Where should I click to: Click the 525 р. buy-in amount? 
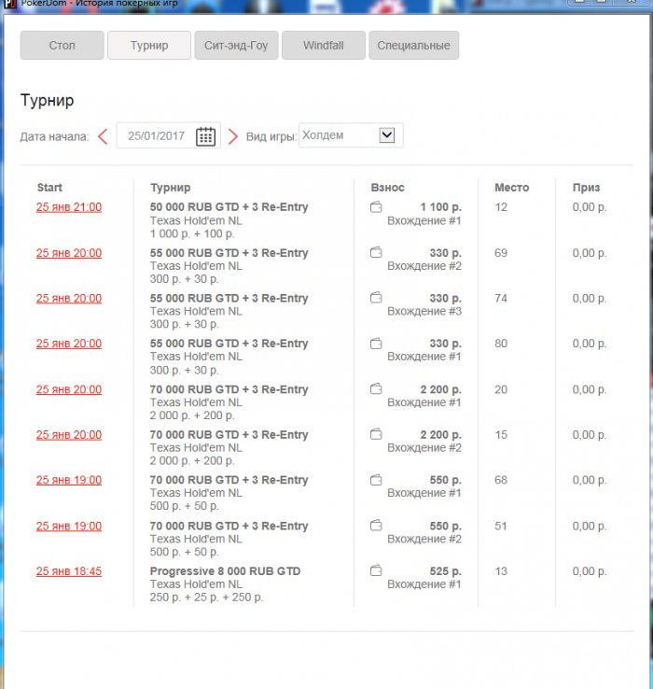pyautogui.click(x=445, y=571)
